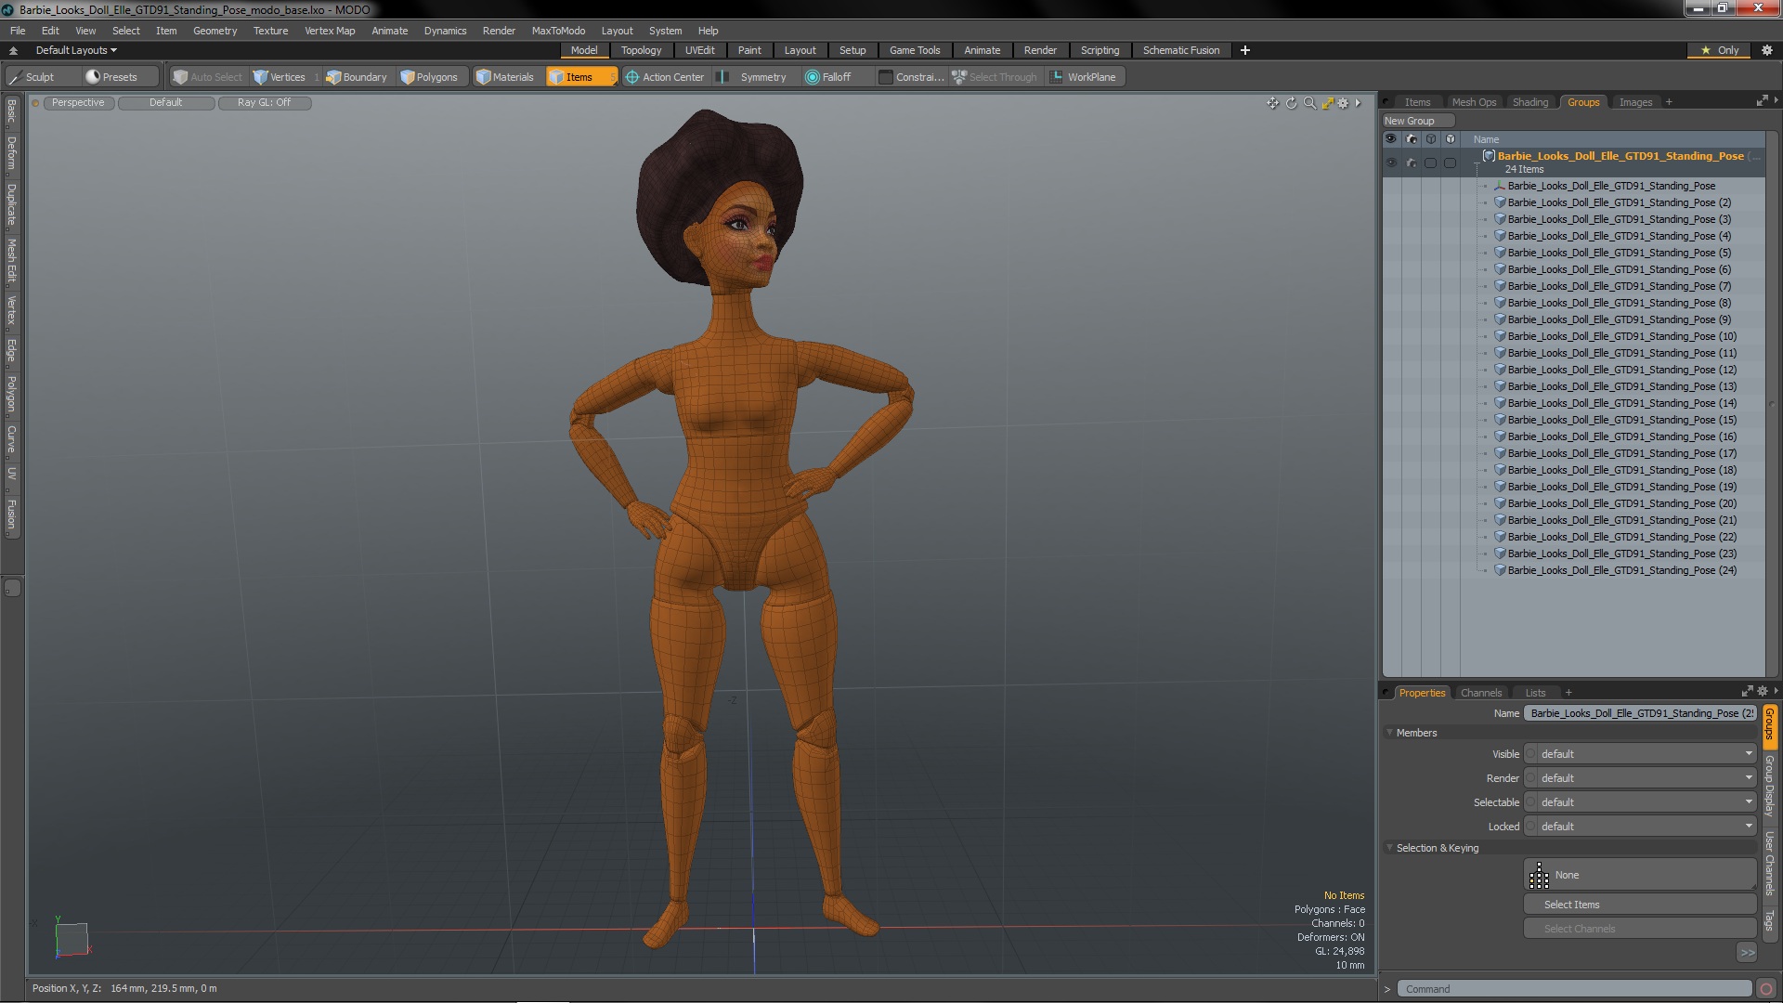Open the layouts settings gear icon
Image resolution: width=1783 pixels, height=1003 pixels.
coord(1767,50)
